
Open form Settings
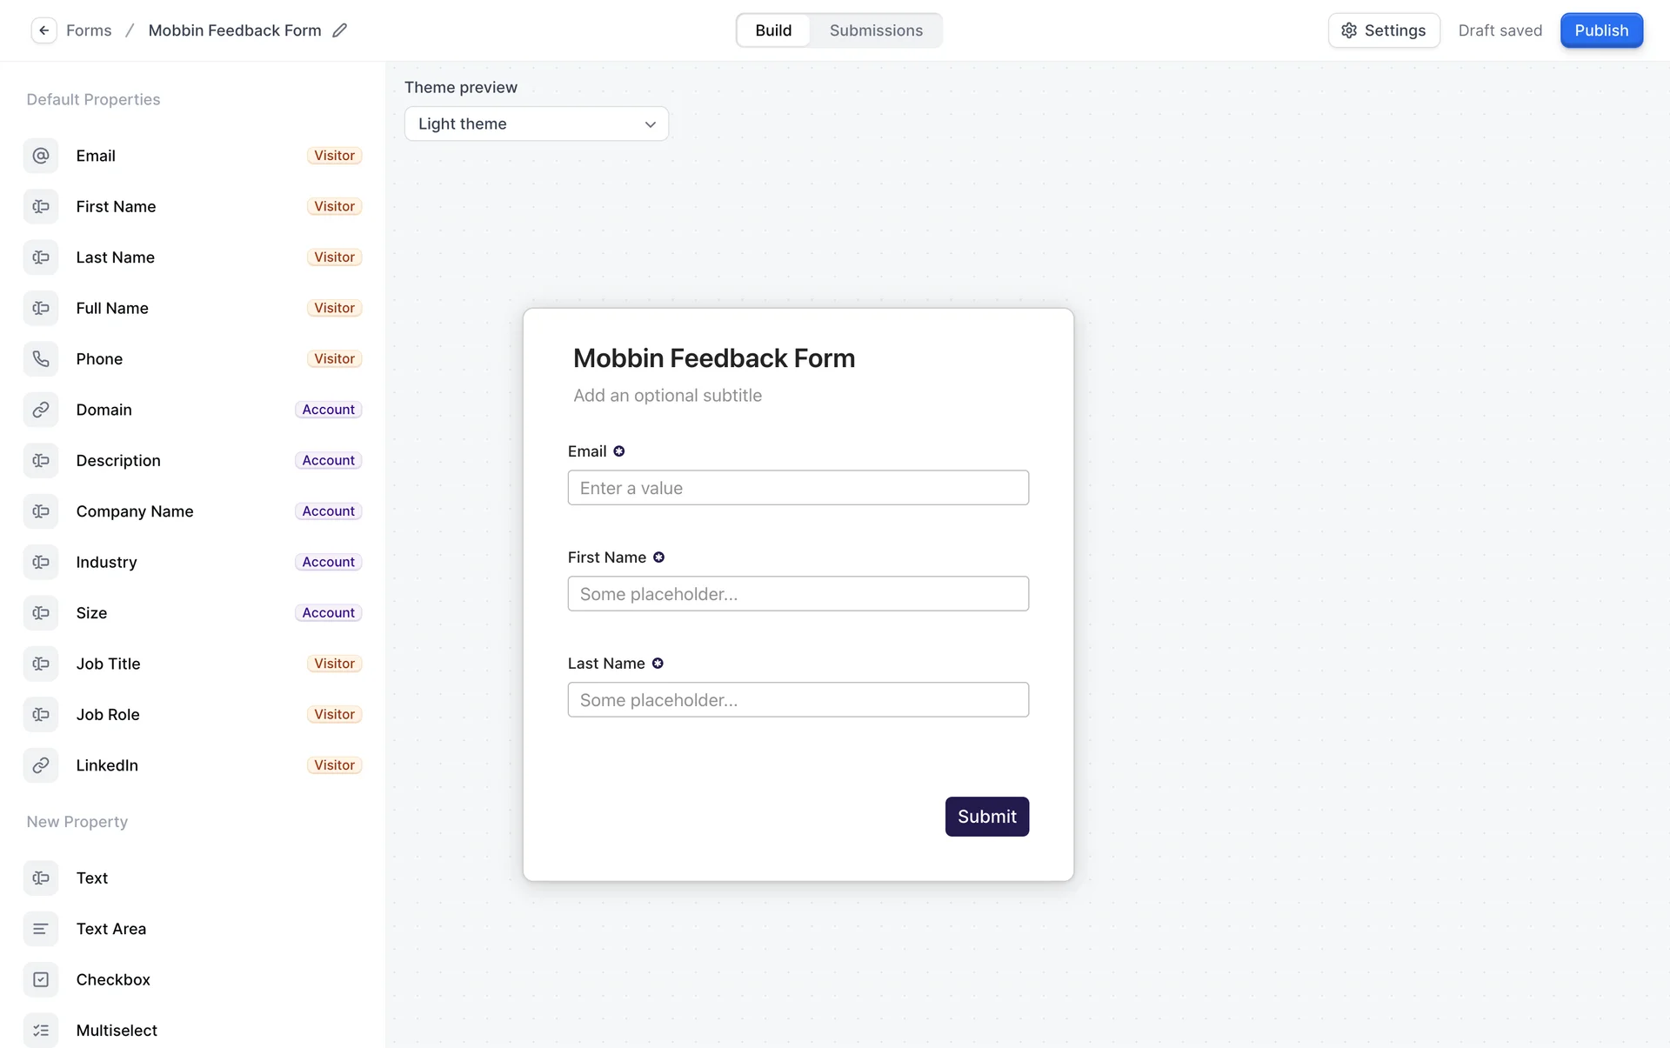(x=1383, y=30)
